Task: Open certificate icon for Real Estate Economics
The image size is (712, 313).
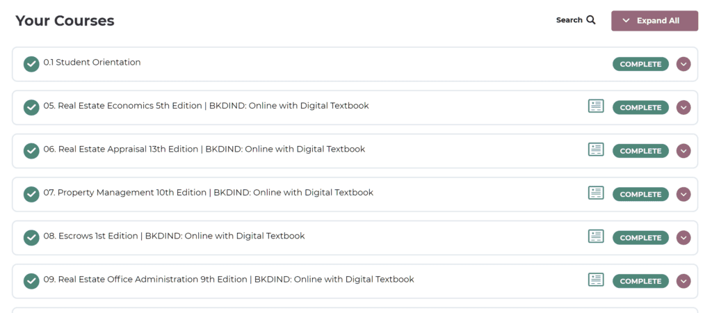Action: (596, 106)
